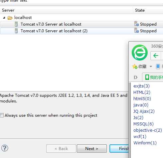Open the 收藏 favorites dropdown arrow

(x=151, y=67)
